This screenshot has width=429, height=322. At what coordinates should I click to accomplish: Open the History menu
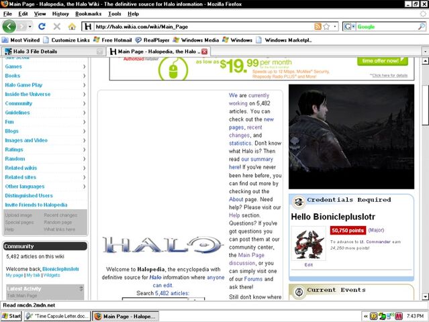(x=60, y=13)
